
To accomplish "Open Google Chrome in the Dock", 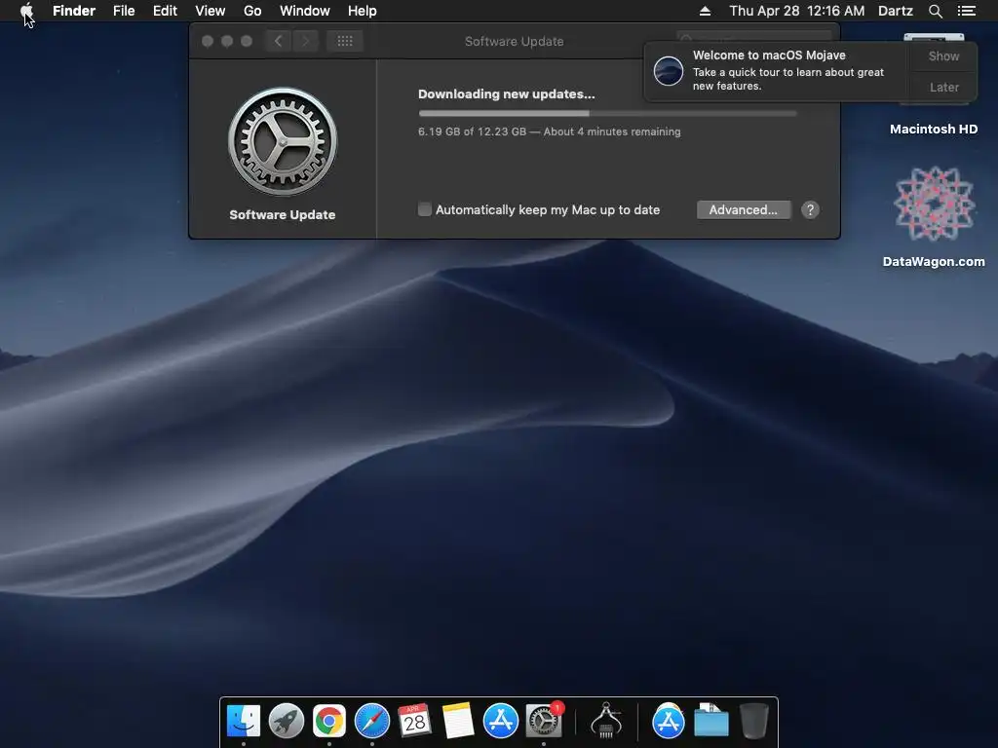I will 329,721.
